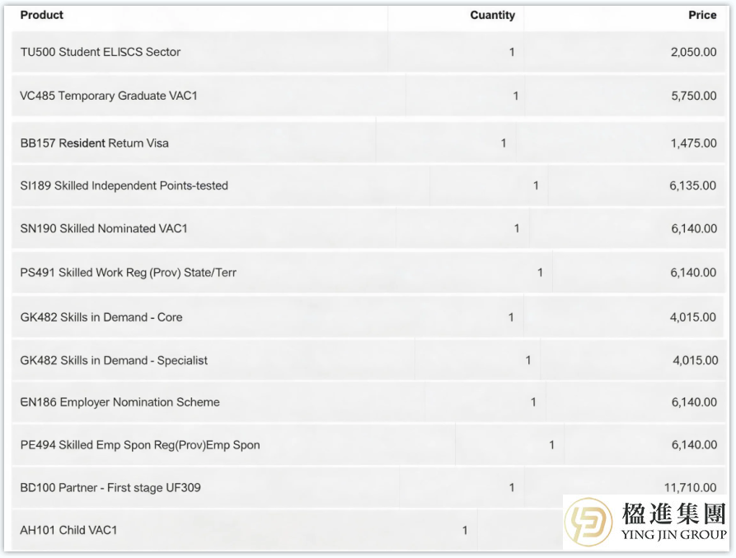This screenshot has height=558, width=736.
Task: Click the Price column header
Action: [702, 15]
